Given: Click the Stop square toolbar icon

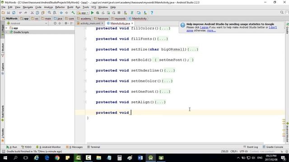Looking at the screenshot, I should tap(119, 13).
